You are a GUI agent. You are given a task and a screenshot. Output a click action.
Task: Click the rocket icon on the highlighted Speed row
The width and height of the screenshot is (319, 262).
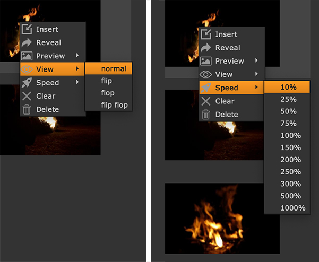click(206, 88)
